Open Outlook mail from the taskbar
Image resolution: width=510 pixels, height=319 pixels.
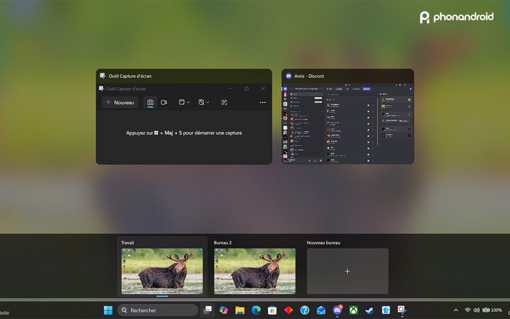click(x=321, y=310)
